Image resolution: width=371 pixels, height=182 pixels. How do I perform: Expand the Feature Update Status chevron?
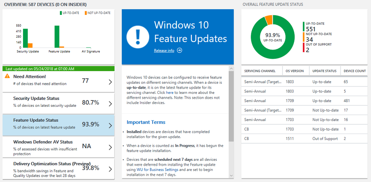[110, 125]
